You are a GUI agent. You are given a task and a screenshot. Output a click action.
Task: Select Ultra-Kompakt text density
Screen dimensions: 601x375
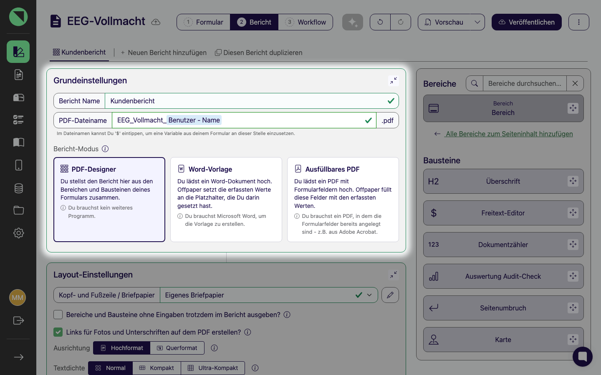213,368
